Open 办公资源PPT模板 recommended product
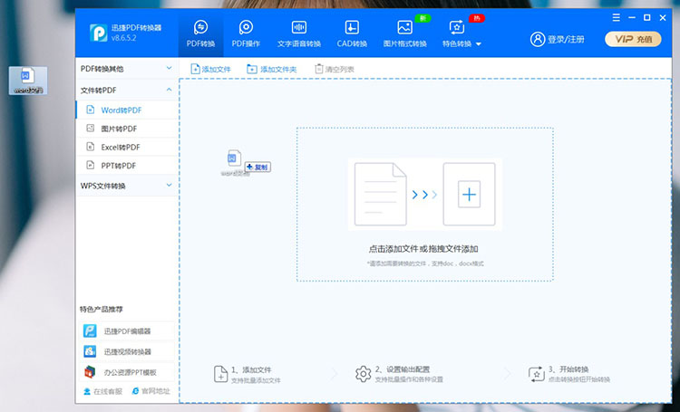 click(127, 372)
